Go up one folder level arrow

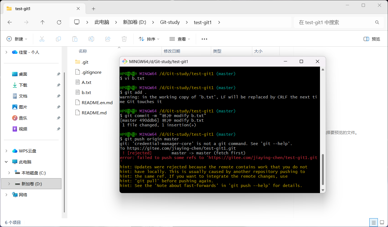click(x=43, y=22)
